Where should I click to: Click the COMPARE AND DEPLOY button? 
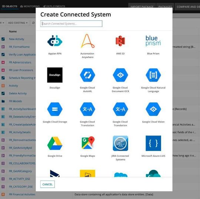[x=187, y=7]
